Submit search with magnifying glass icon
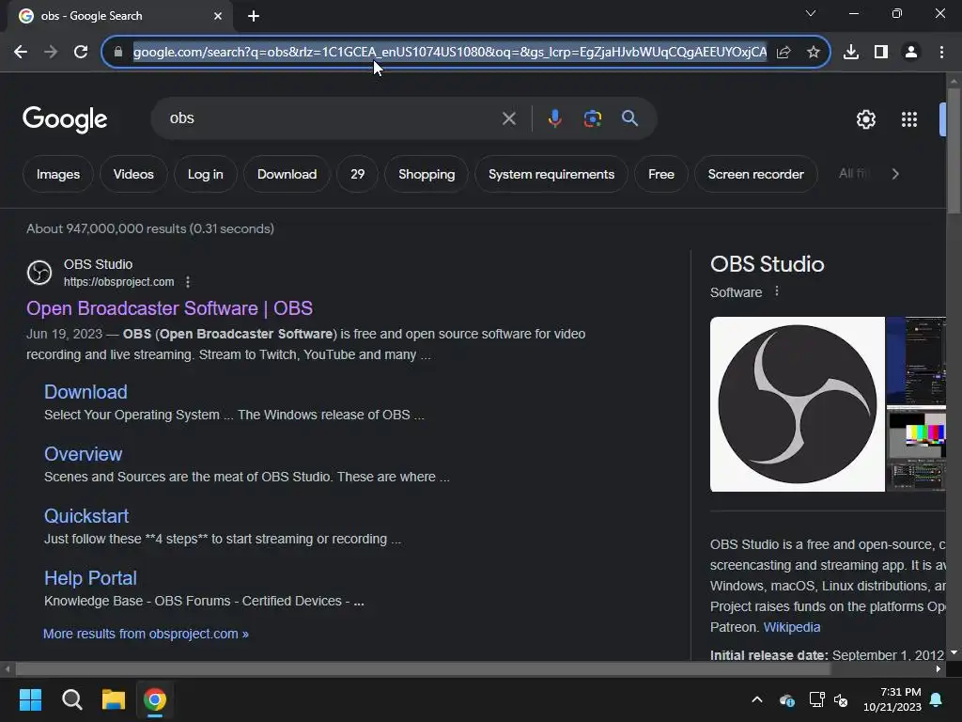 pyautogui.click(x=630, y=118)
